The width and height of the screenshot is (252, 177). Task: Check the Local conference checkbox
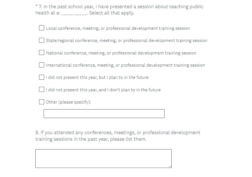tap(42, 28)
